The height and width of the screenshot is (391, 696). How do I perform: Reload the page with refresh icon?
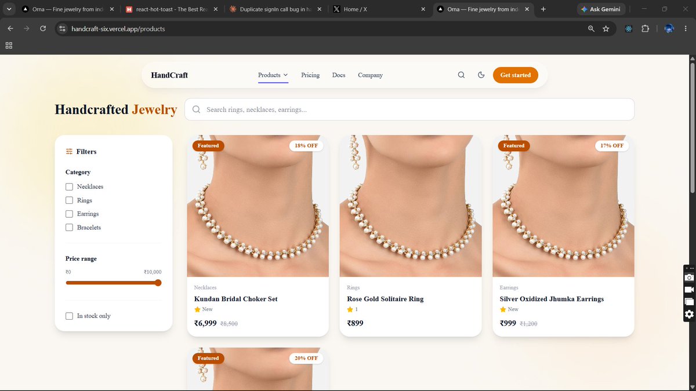click(43, 28)
